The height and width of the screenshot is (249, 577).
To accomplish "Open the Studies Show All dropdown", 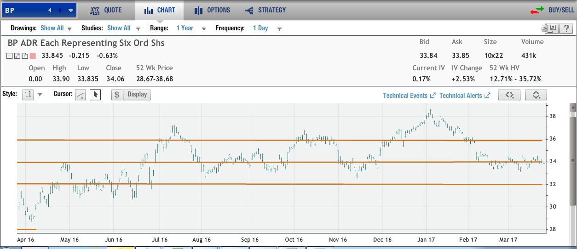I will pyautogui.click(x=122, y=28).
